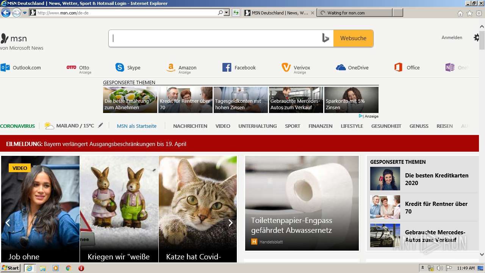Click the browser Back arrow button
This screenshot has height=273, width=485.
(6, 13)
